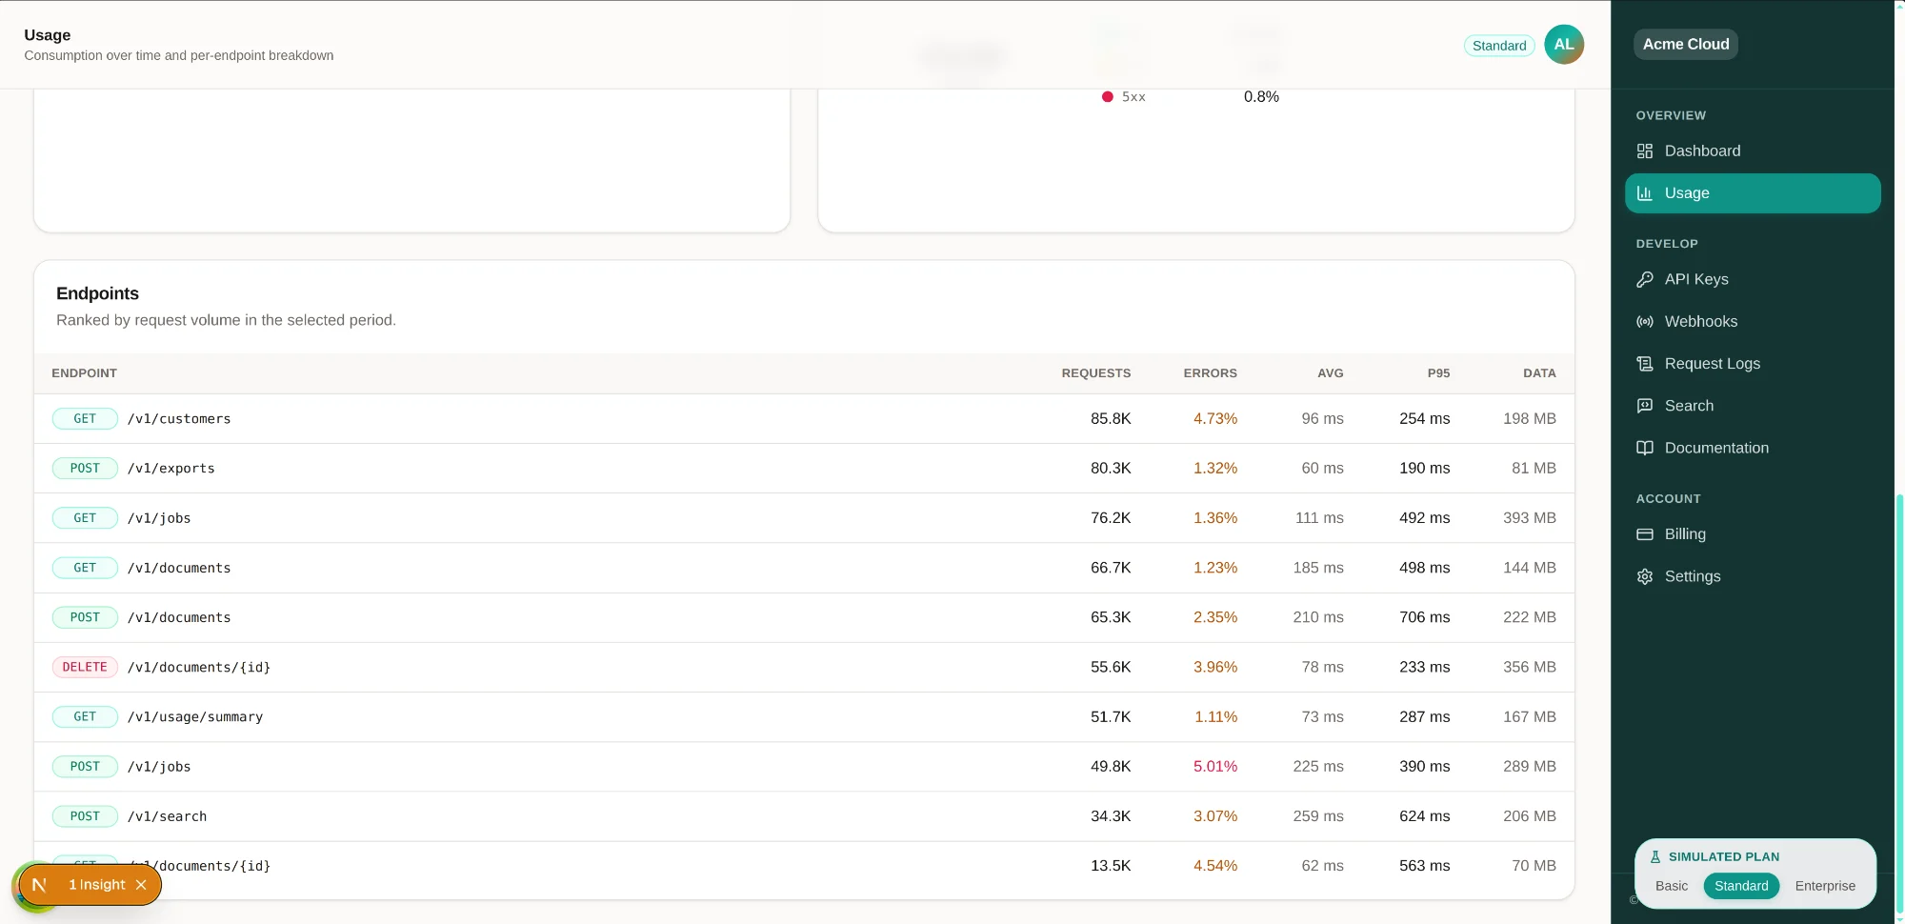This screenshot has height=924, width=1905.
Task: Go to Request Logs
Action: point(1753,363)
